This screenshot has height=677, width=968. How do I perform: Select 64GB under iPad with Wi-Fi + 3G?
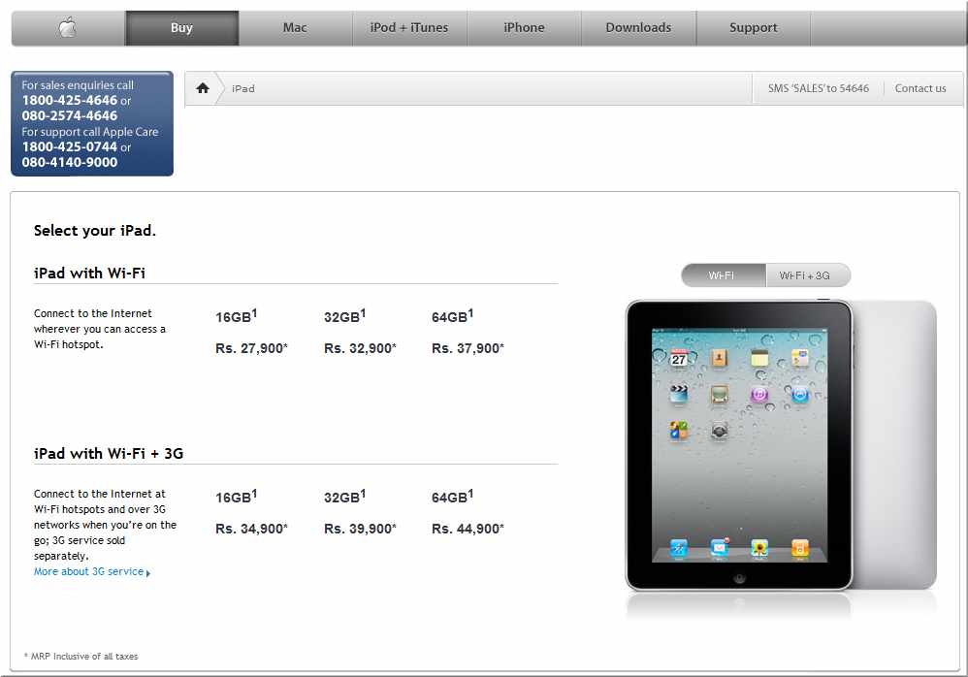(x=453, y=497)
